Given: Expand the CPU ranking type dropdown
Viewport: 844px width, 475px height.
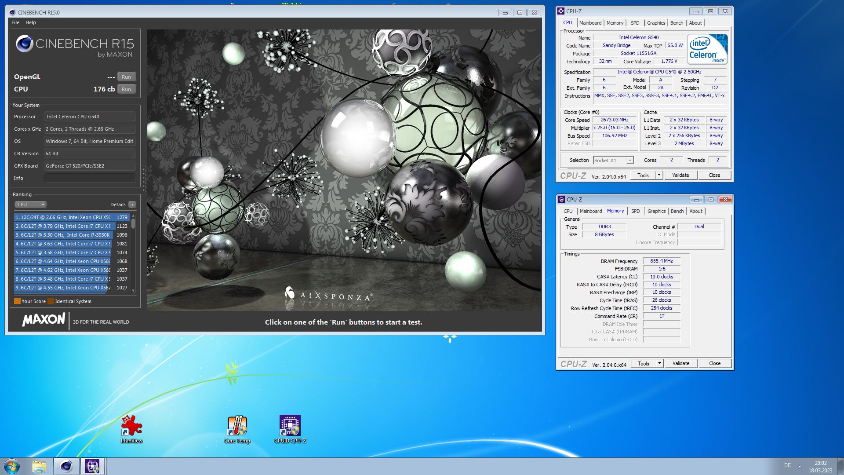Looking at the screenshot, I should (x=30, y=205).
